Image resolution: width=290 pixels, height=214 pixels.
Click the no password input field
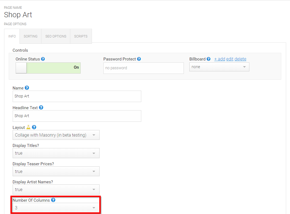click(143, 68)
